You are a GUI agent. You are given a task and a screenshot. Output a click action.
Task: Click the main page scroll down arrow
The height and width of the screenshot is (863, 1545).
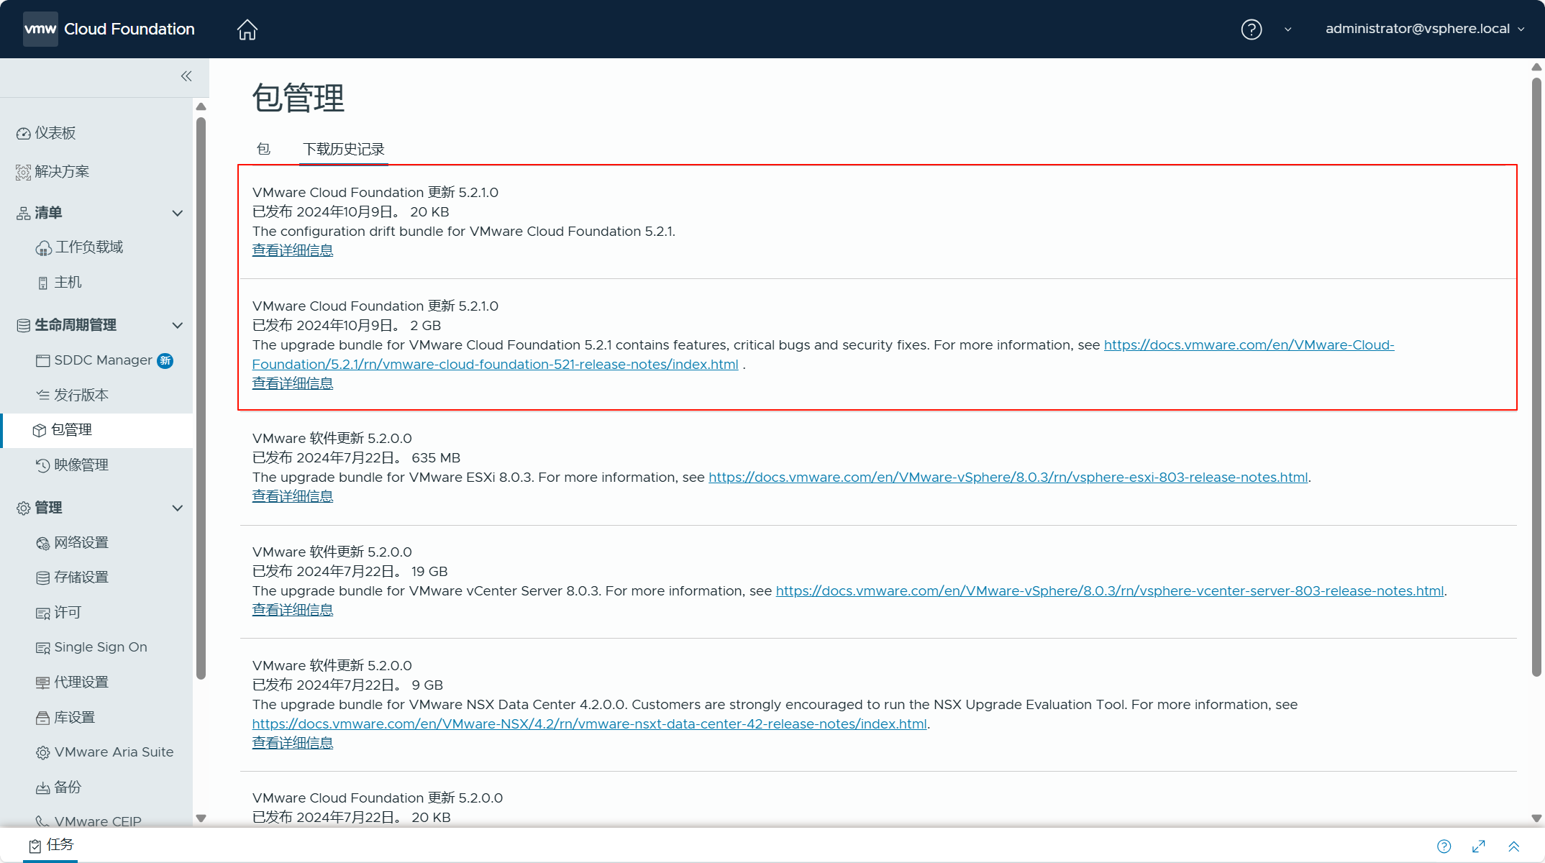pos(1536,818)
